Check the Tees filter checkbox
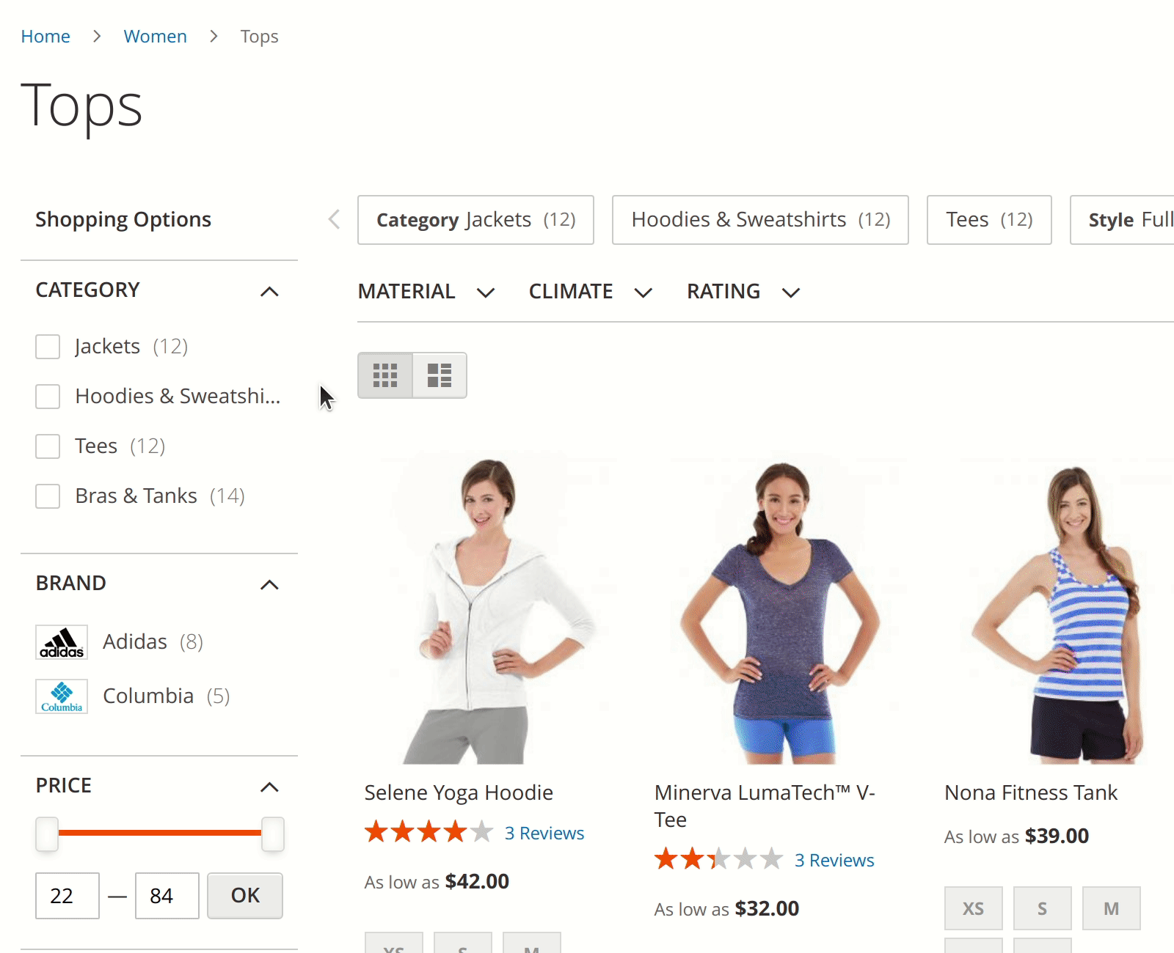The width and height of the screenshot is (1174, 953). pyautogui.click(x=48, y=446)
